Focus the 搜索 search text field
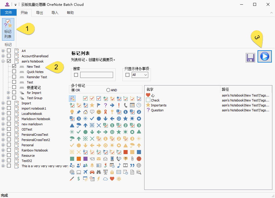The image size is (275, 198). click(97, 75)
